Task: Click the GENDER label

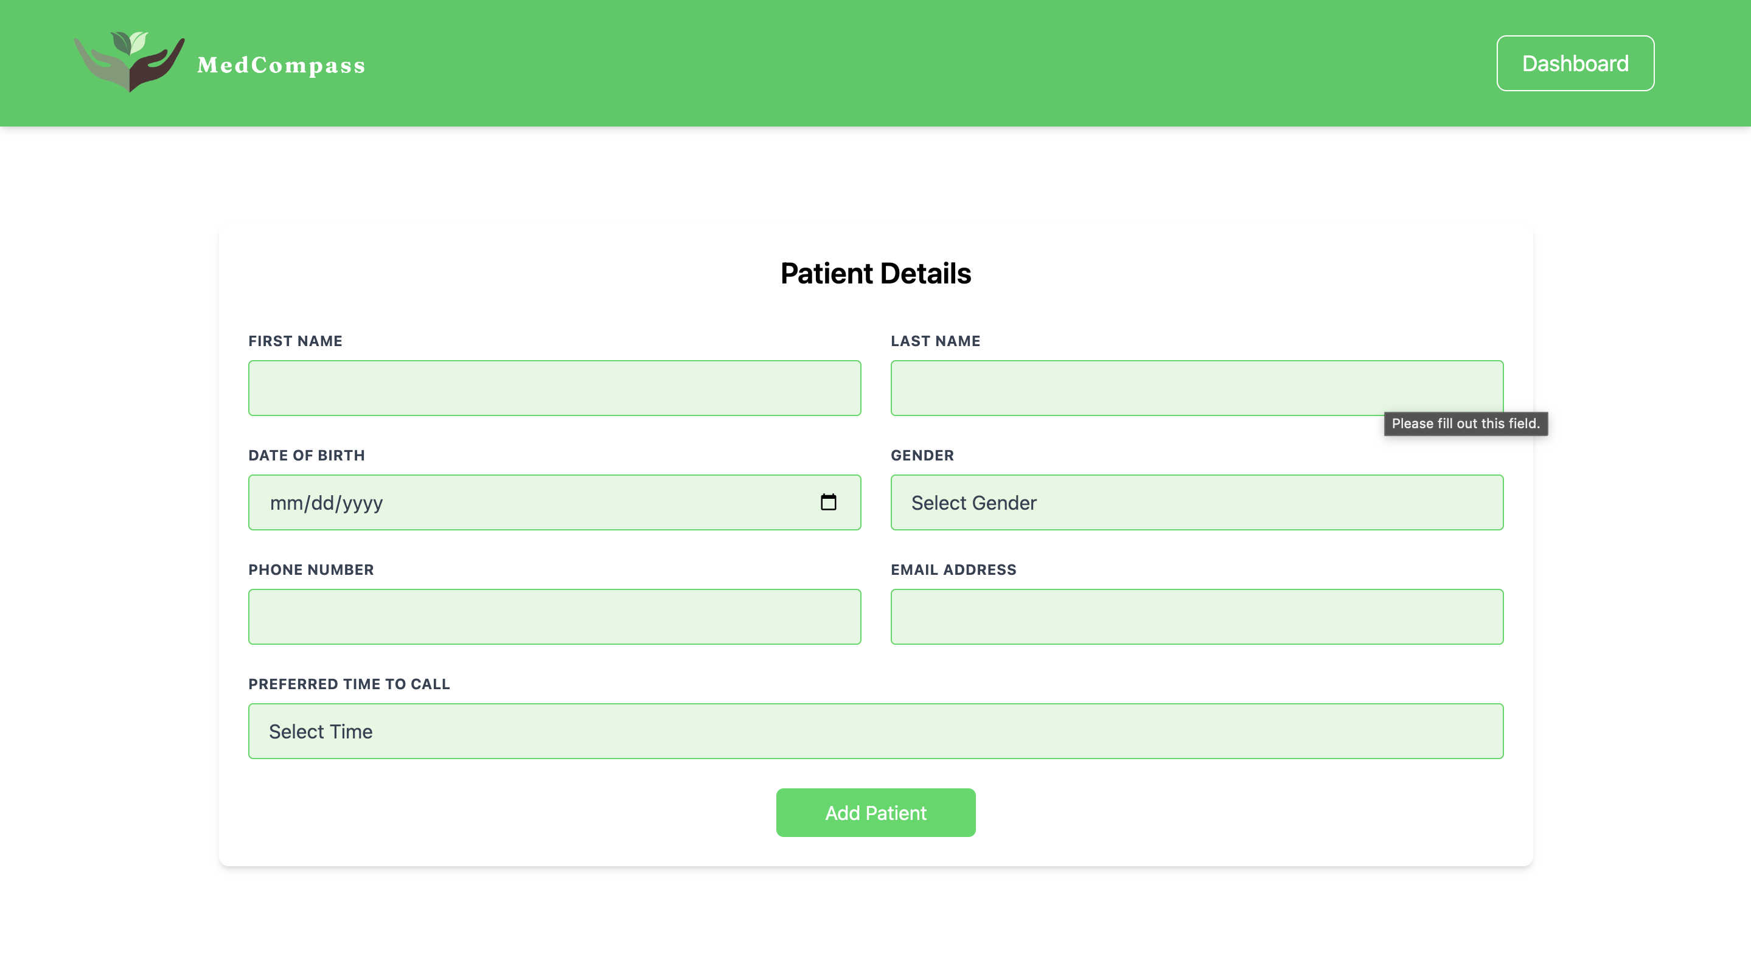Action: click(x=922, y=456)
